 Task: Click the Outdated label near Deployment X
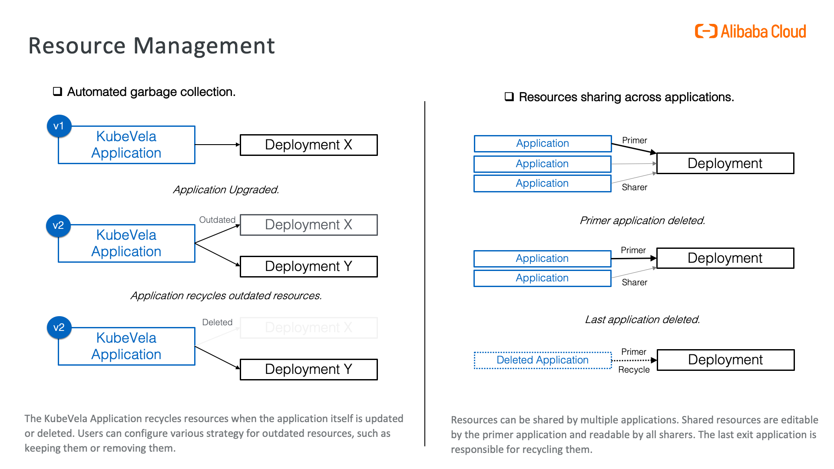pos(217,220)
